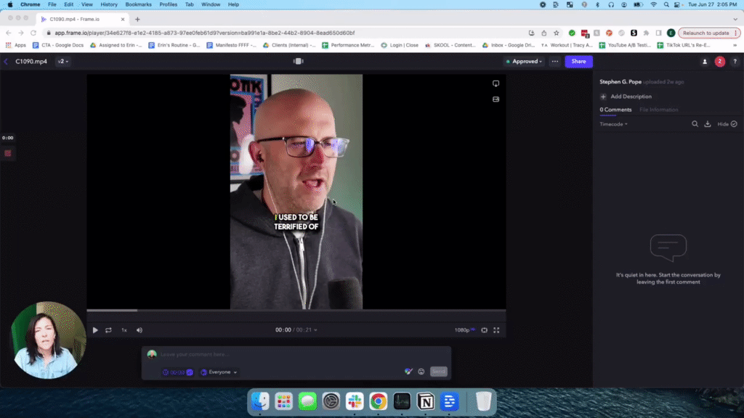Enter fullscreen with the expand icon
This screenshot has height=418, width=744.
coord(496,329)
